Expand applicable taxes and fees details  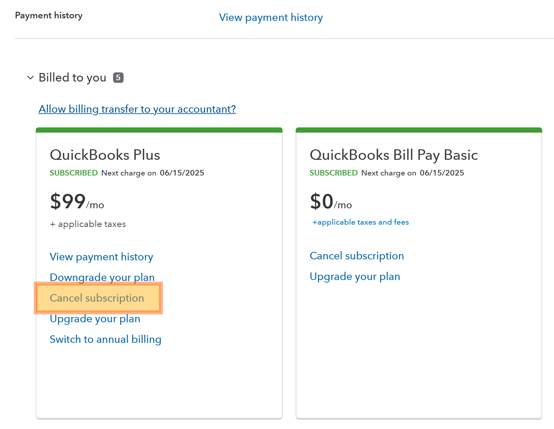(360, 222)
